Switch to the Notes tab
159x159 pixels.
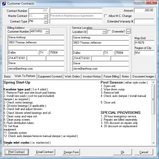coord(125,76)
